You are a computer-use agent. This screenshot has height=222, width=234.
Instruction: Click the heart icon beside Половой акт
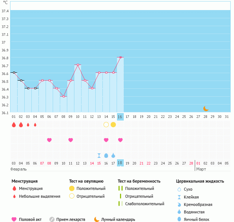click(x=15, y=219)
